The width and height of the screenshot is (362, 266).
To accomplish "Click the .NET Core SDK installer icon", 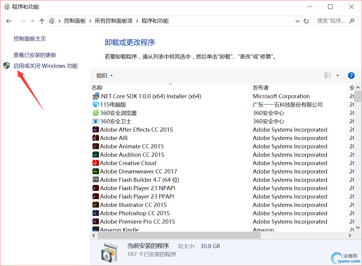I will 96,96.
